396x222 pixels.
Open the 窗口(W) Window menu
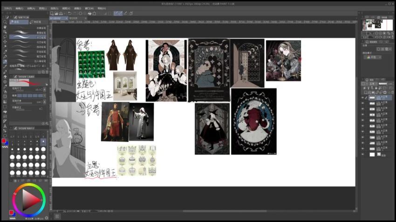(89, 8)
